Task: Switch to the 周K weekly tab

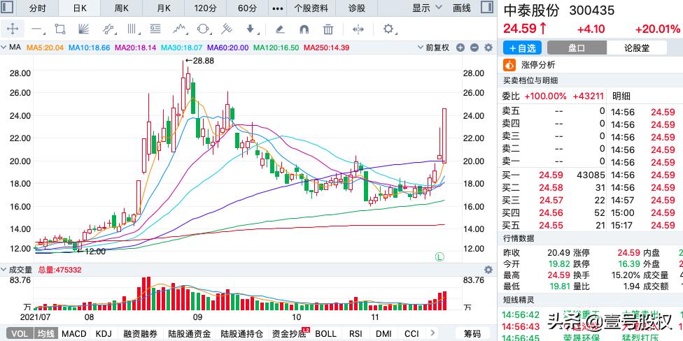Action: pos(121,8)
